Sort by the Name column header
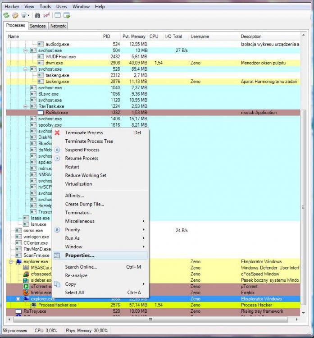 click(x=54, y=36)
